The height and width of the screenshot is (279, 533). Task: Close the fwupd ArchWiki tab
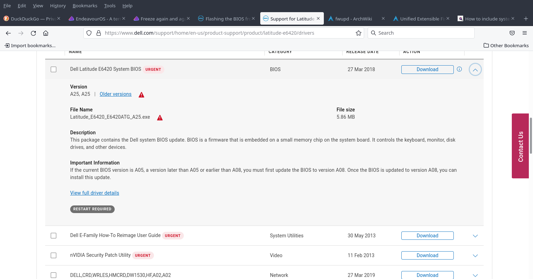[383, 18]
